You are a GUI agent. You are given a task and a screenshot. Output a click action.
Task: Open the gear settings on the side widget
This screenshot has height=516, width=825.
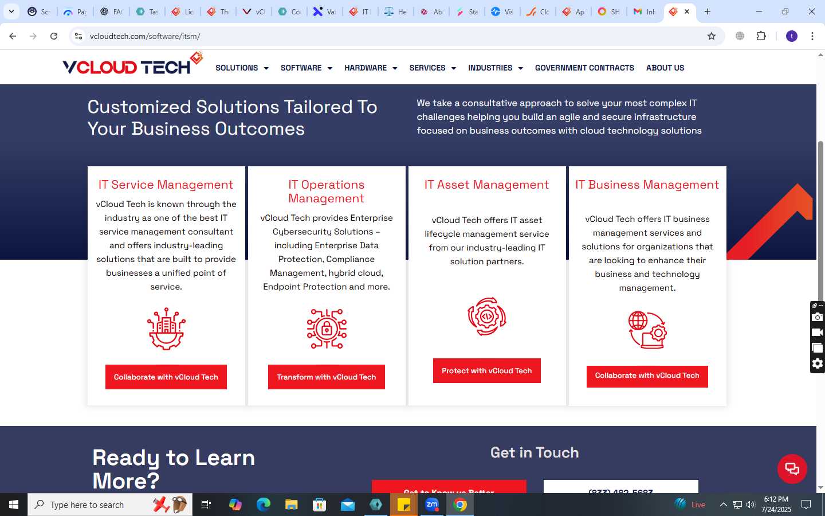(x=818, y=363)
